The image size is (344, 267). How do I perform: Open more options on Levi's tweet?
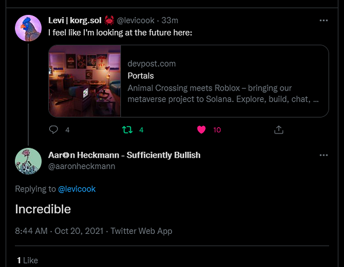point(323,20)
